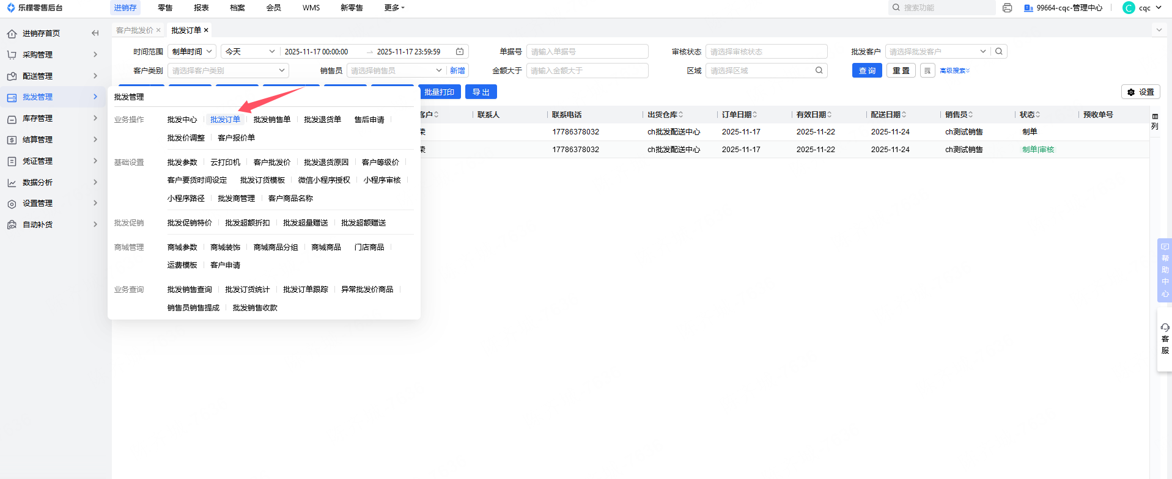Click the 进销存首页 home icon

coord(12,34)
